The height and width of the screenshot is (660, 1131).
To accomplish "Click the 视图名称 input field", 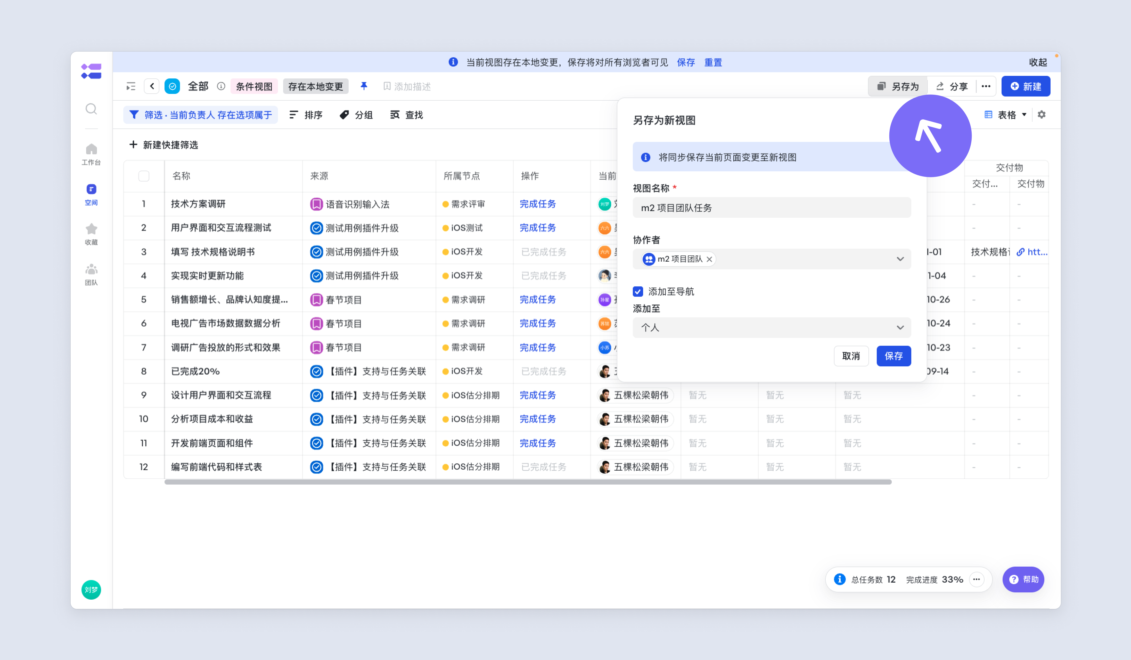I will click(x=772, y=208).
